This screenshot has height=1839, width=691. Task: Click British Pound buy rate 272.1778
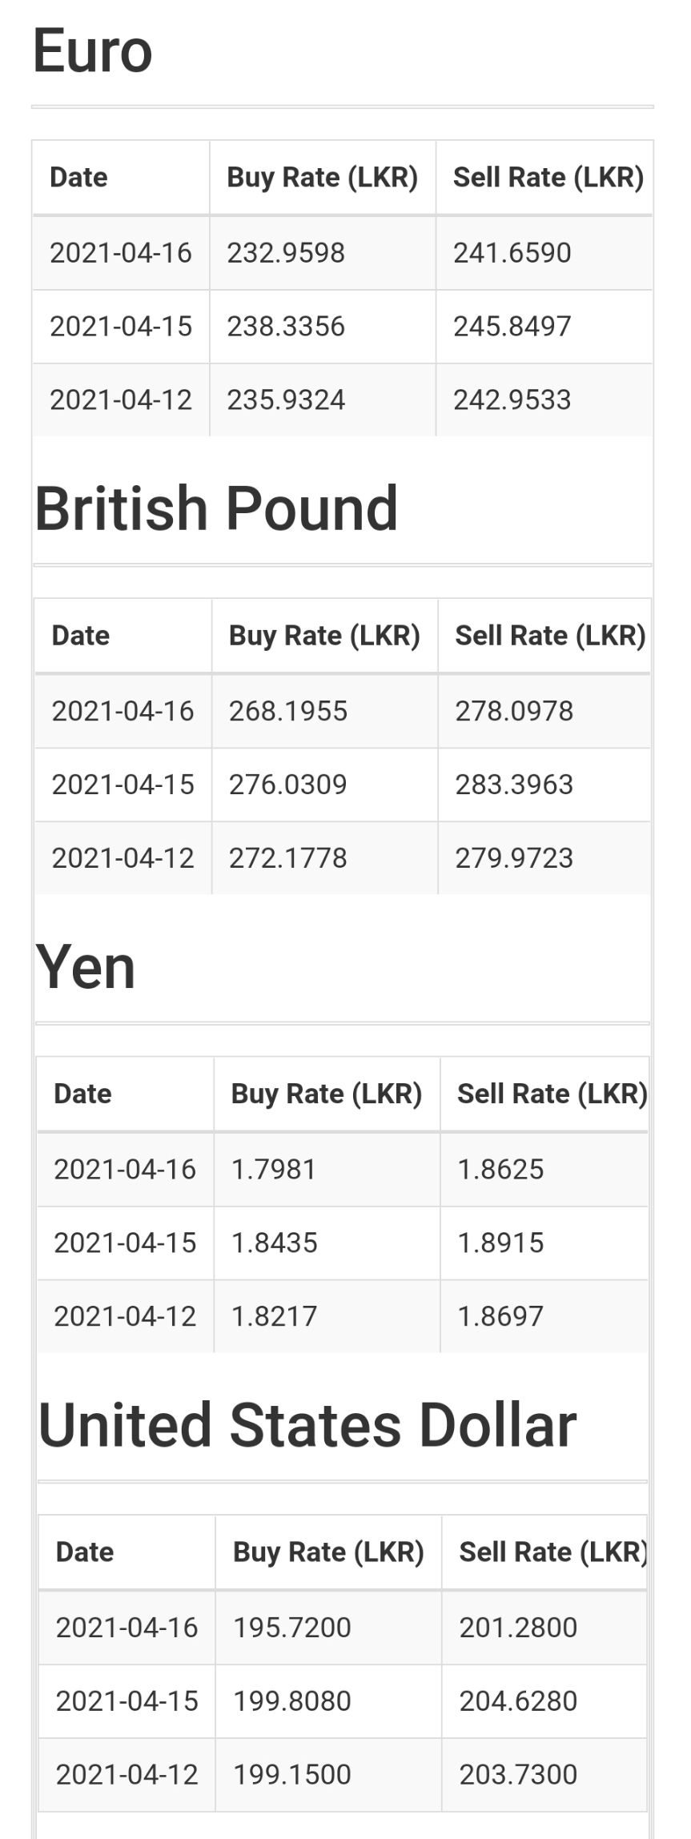click(288, 858)
